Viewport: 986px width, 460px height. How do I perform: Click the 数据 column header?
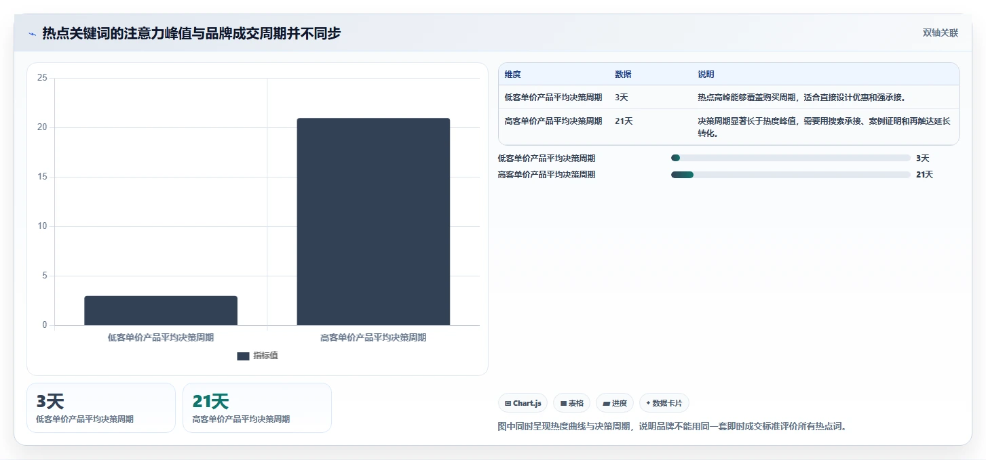(x=623, y=75)
